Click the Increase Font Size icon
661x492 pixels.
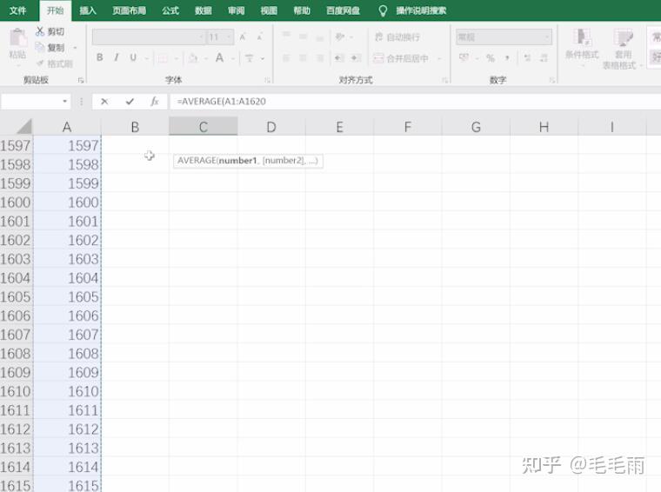point(243,37)
